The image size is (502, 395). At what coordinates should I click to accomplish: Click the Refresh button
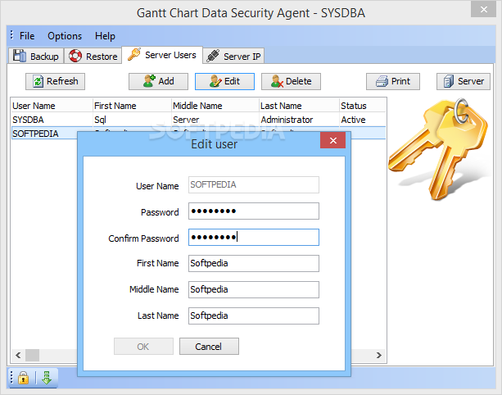click(56, 81)
